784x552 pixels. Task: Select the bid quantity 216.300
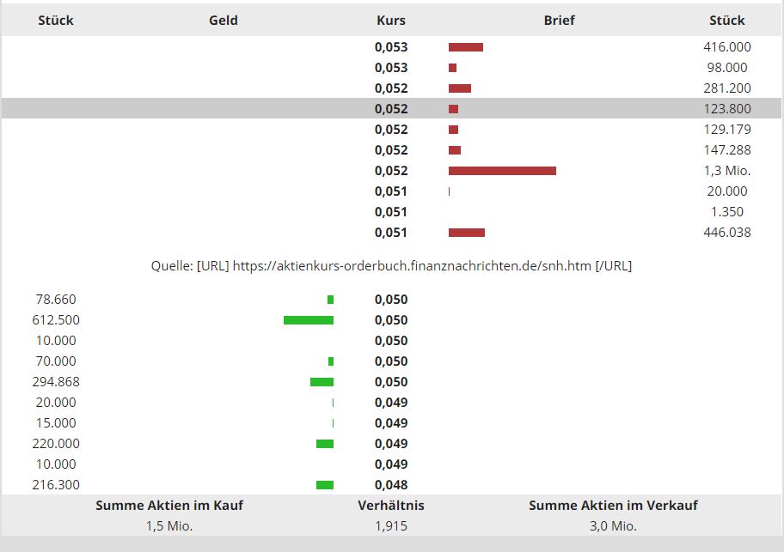pos(56,485)
